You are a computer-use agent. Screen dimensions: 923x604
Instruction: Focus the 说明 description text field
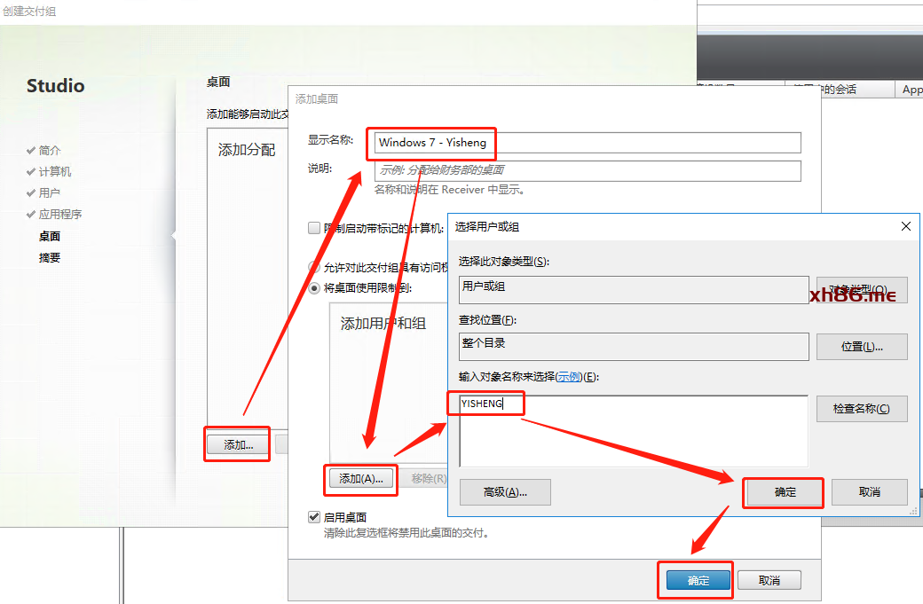pos(588,170)
